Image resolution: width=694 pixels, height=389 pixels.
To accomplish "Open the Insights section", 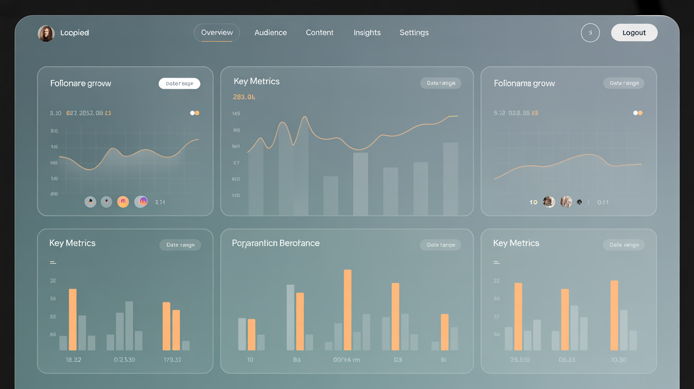I will click(367, 32).
